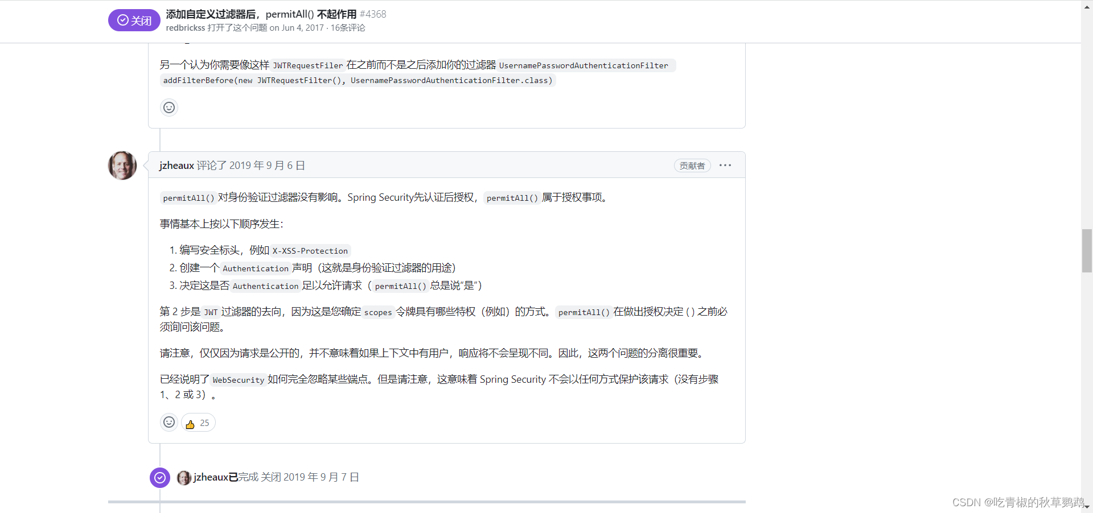Click jzheaux's profile avatar
1093x513 pixels.
(x=122, y=166)
